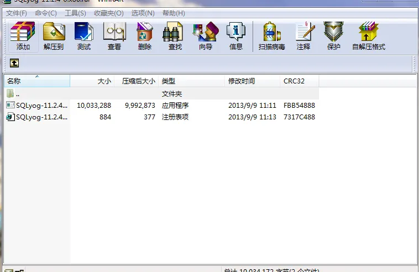Sort by Modified time header (修改时间)
This screenshot has height=272, width=419.
[252, 81]
